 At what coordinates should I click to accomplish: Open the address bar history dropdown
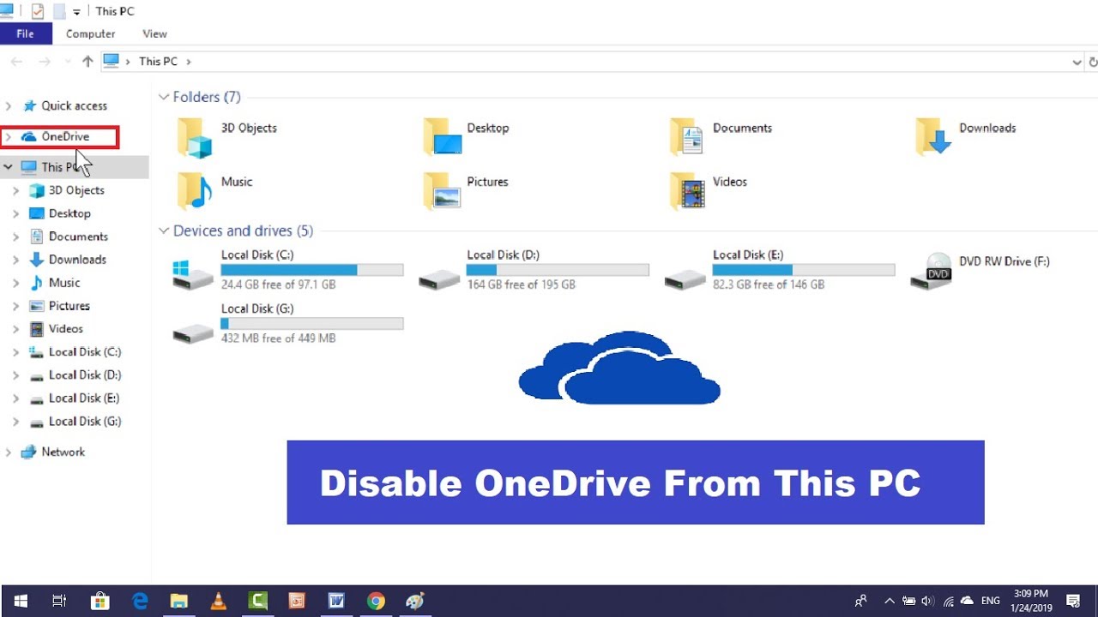coord(1077,63)
